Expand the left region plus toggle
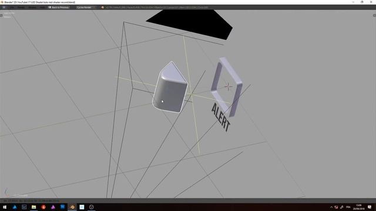This screenshot has width=376, height=211. pos(1,16)
